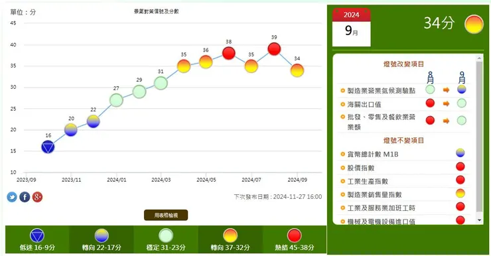Select the 38 point red marker
This screenshot has width=491, height=256.
pos(229,53)
